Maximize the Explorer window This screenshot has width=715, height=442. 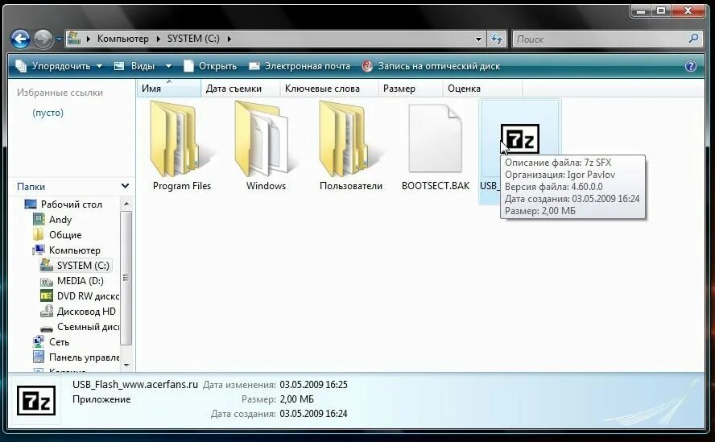(x=661, y=10)
